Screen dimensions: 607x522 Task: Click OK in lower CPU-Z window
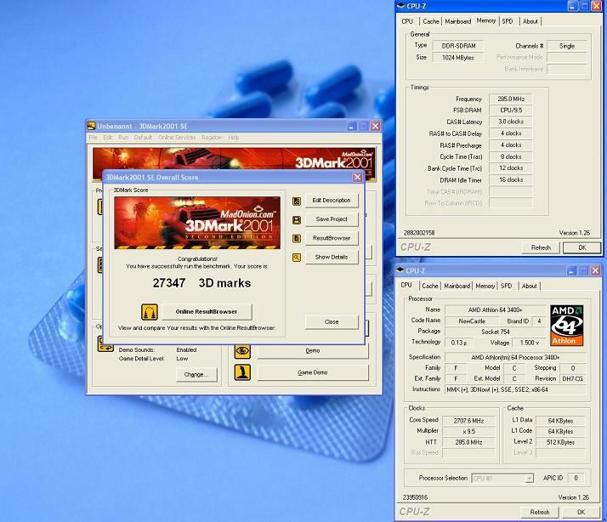coord(581,513)
